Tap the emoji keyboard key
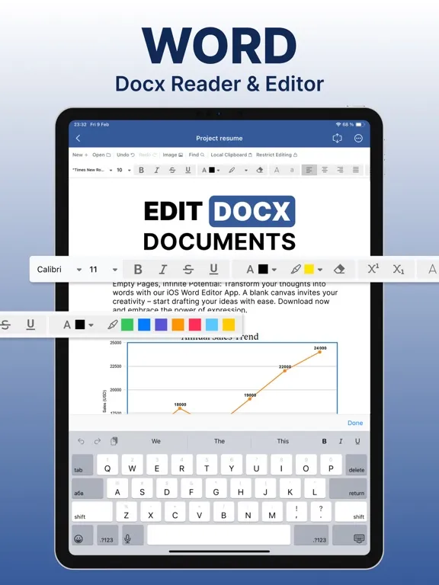This screenshot has height=585, width=439. point(82,535)
